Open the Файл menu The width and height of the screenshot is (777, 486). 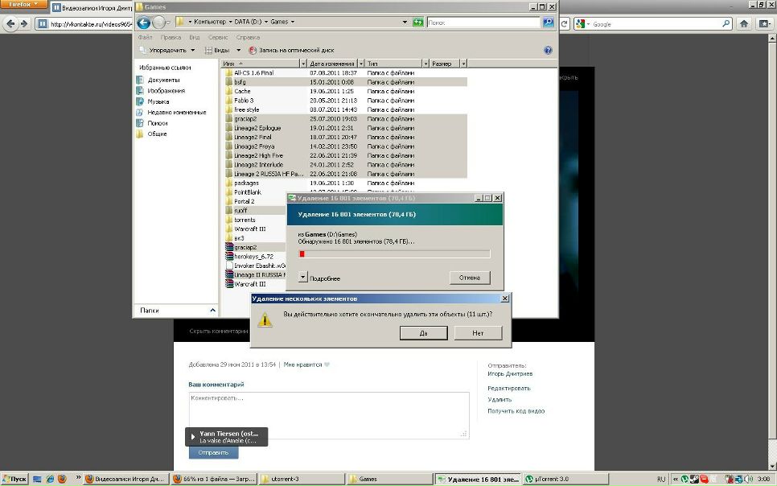(x=145, y=37)
